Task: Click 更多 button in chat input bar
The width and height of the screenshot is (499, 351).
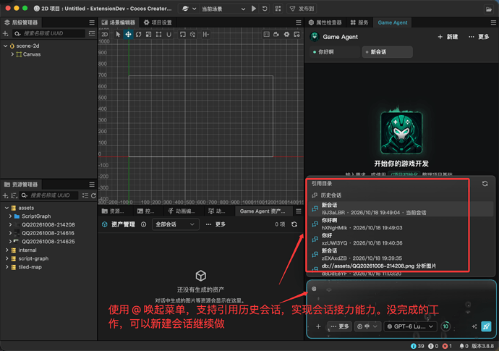Action: coord(340,326)
